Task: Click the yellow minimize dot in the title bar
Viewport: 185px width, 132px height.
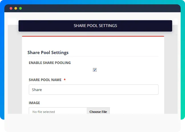Action: coord(16,8)
